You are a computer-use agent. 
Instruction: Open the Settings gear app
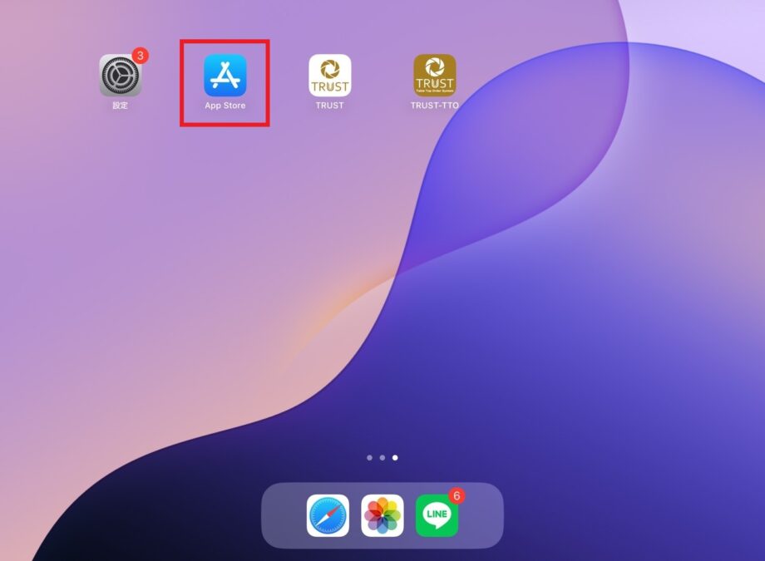click(121, 76)
